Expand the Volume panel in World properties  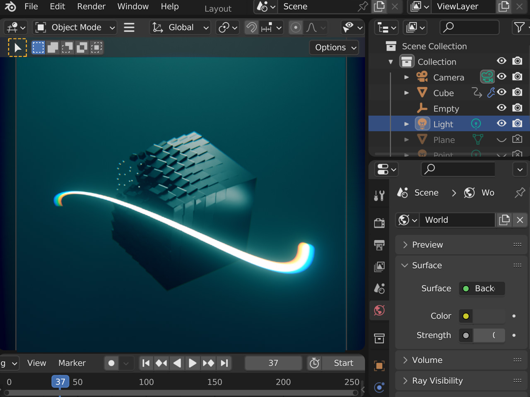428,360
